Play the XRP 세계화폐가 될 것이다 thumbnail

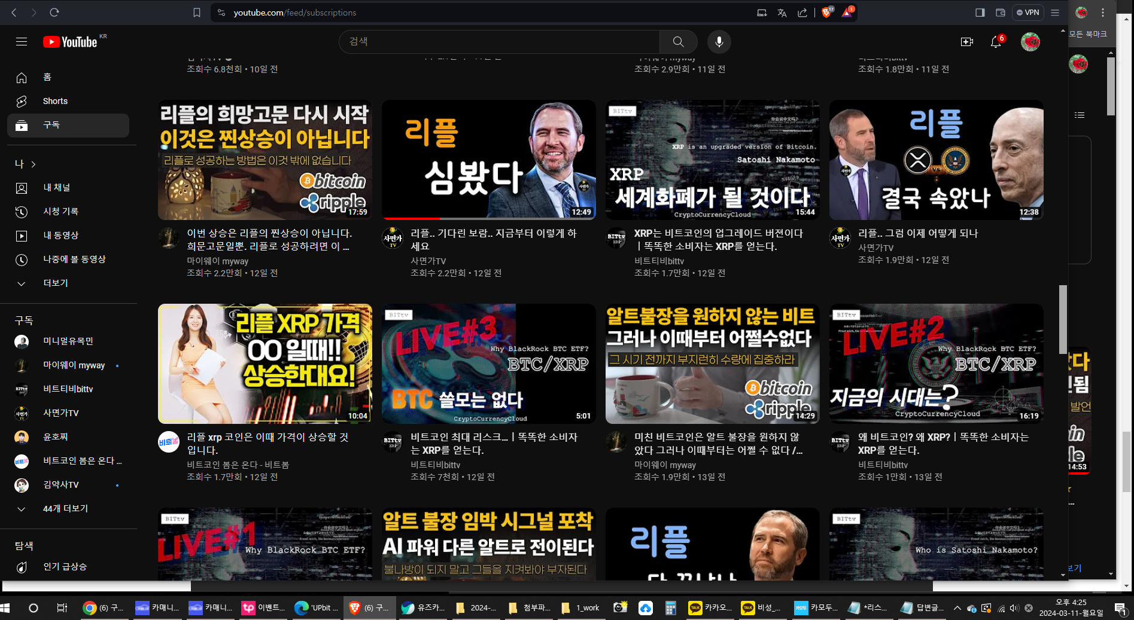713,160
